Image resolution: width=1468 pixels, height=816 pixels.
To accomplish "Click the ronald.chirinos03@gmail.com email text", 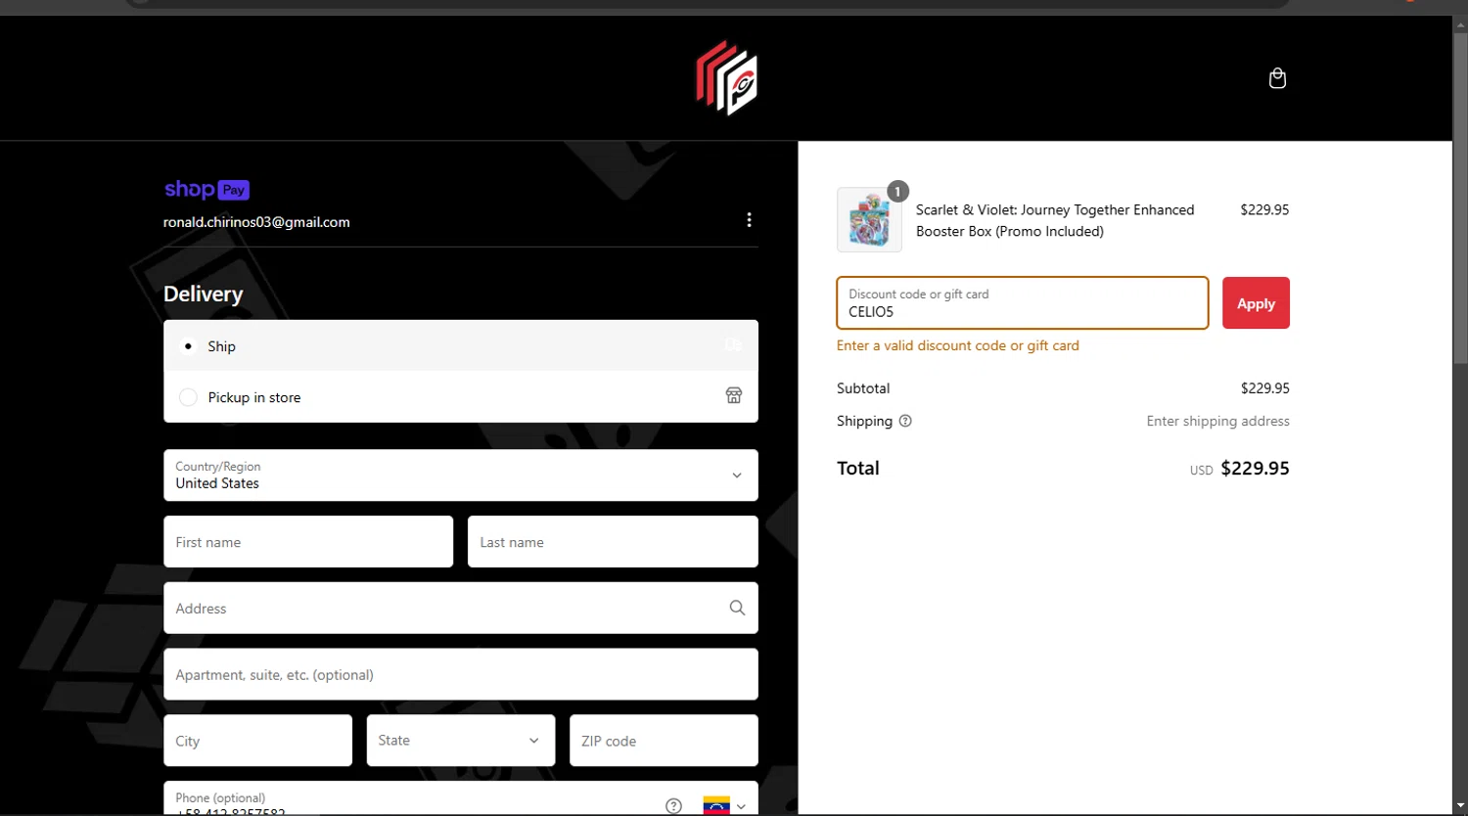I will (x=256, y=222).
